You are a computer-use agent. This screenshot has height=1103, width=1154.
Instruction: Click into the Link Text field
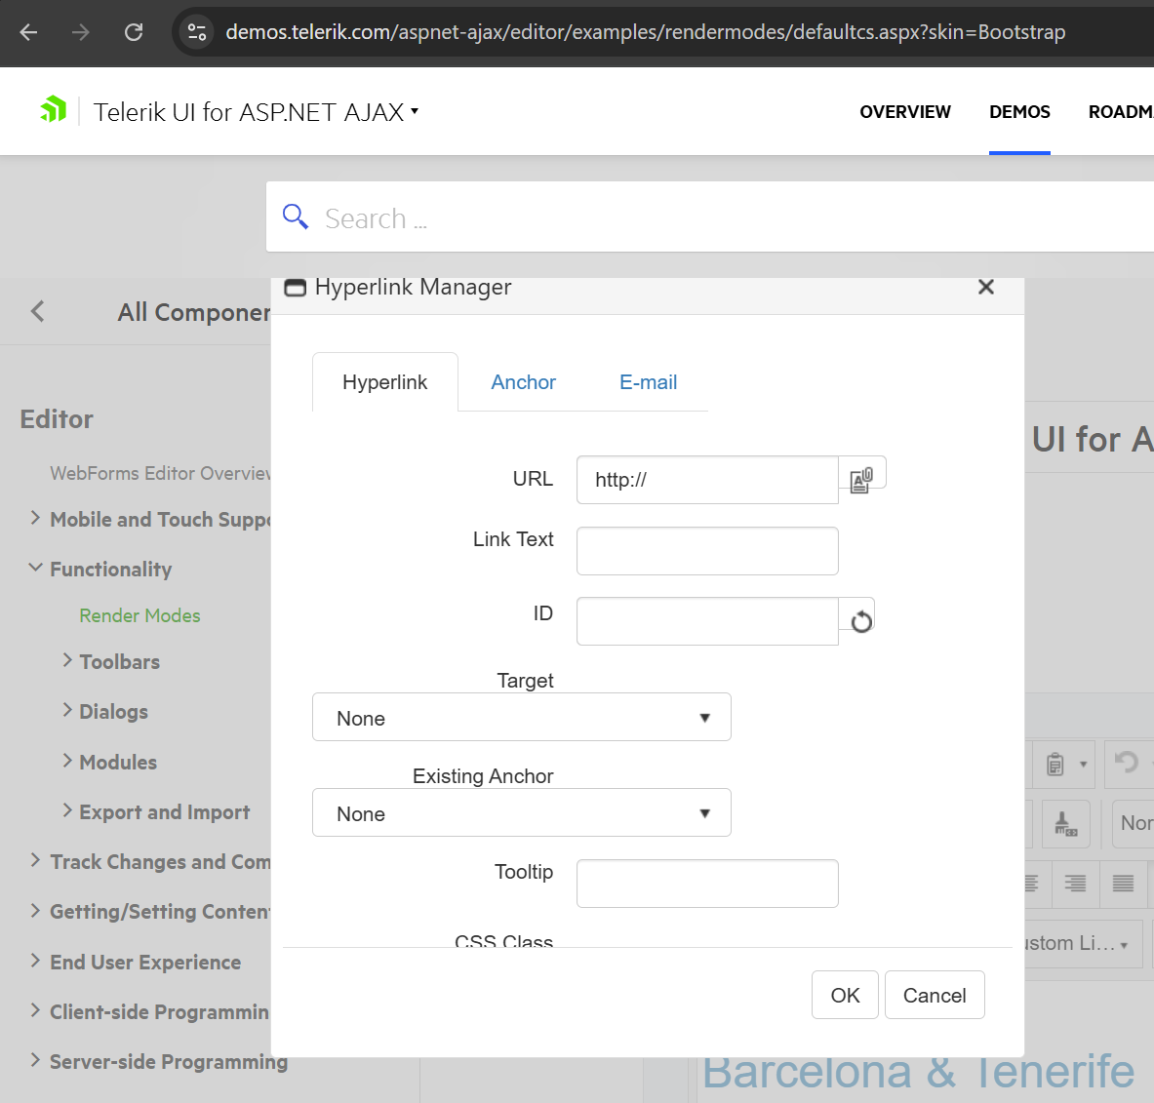point(707,551)
